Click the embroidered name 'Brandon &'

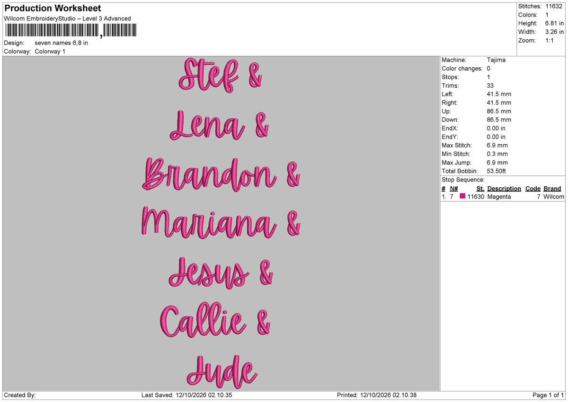tap(221, 175)
